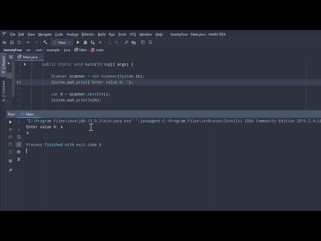Click the Save All disk icon
This screenshot has height=241, width=321.
(x=12, y=42)
